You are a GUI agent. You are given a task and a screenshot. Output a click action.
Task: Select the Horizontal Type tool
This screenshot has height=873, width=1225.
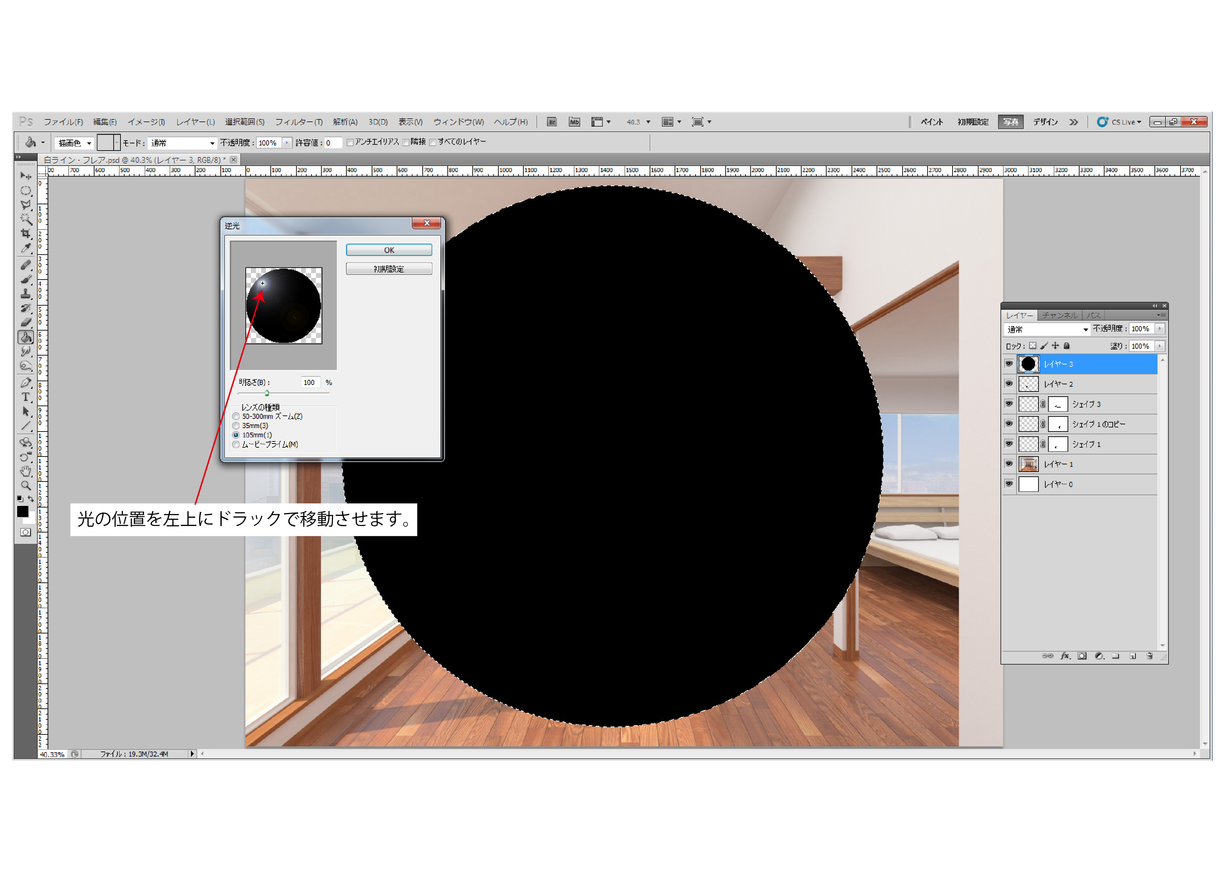tap(25, 397)
